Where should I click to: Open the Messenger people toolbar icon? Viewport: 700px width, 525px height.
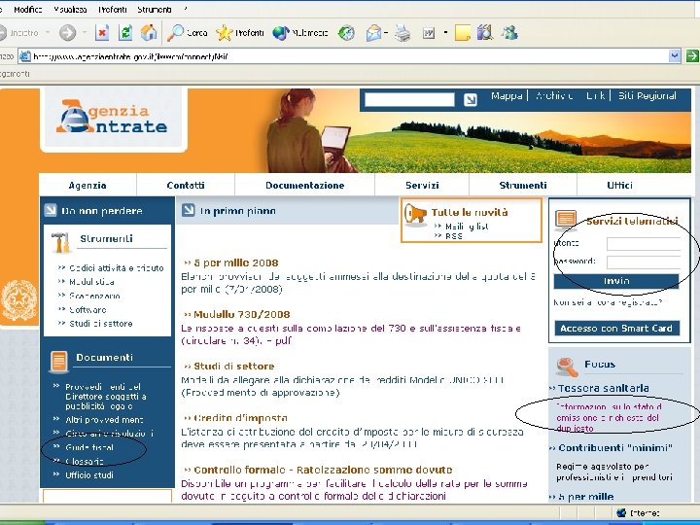pyautogui.click(x=509, y=33)
